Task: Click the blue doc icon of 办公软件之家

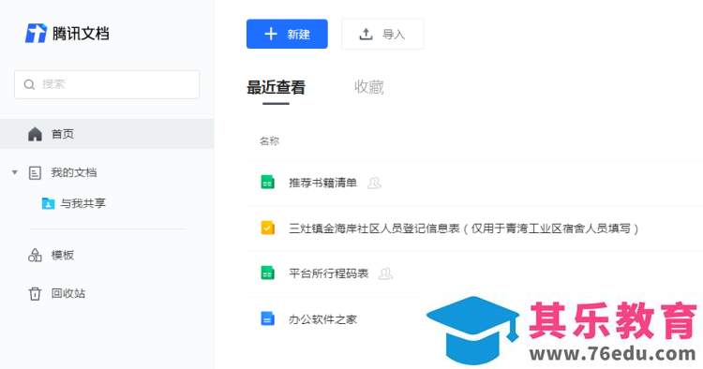Action: (x=268, y=318)
